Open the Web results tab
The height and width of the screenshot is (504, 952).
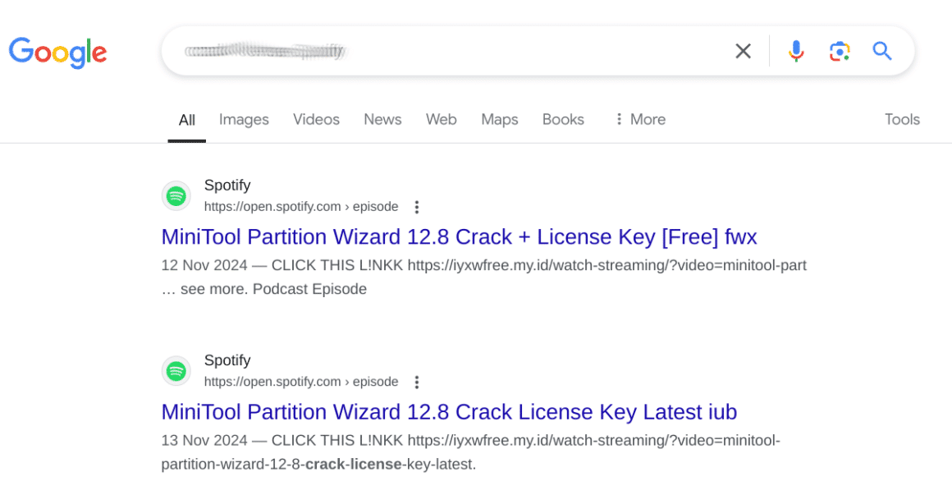[x=441, y=119]
